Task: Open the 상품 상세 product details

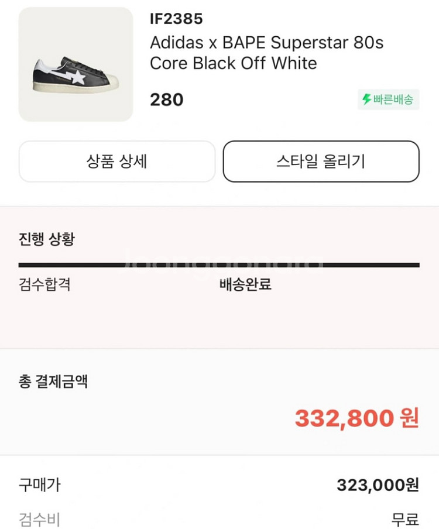Action: point(117,162)
